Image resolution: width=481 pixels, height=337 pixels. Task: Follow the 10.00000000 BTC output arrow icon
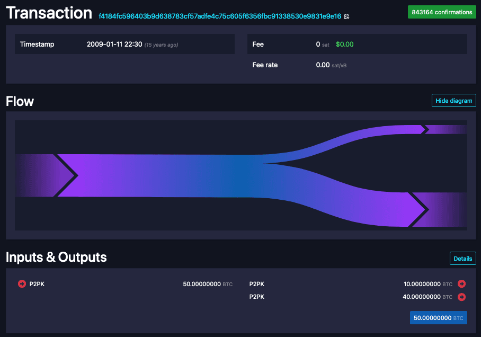[x=462, y=284]
